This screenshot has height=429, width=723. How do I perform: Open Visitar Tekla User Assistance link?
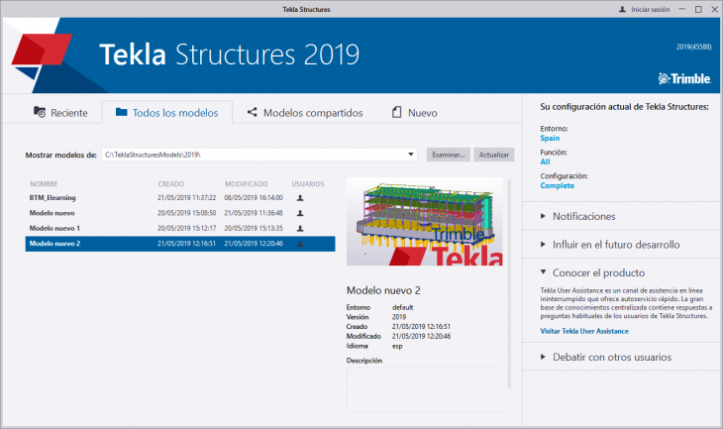pyautogui.click(x=584, y=331)
